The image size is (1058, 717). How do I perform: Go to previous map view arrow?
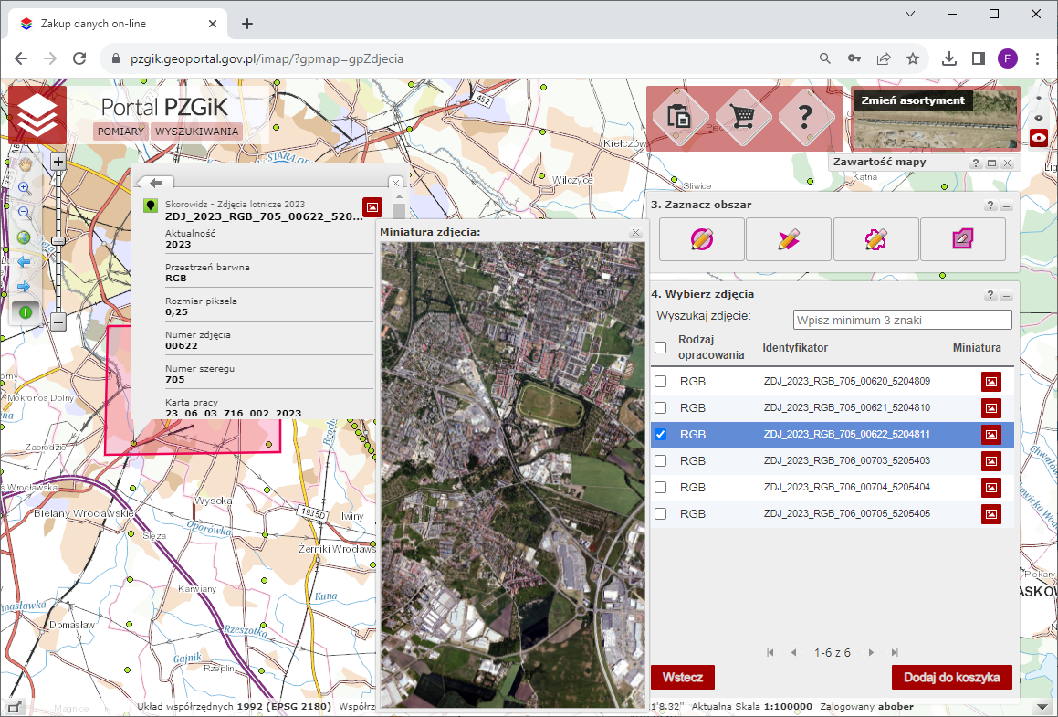point(25,262)
